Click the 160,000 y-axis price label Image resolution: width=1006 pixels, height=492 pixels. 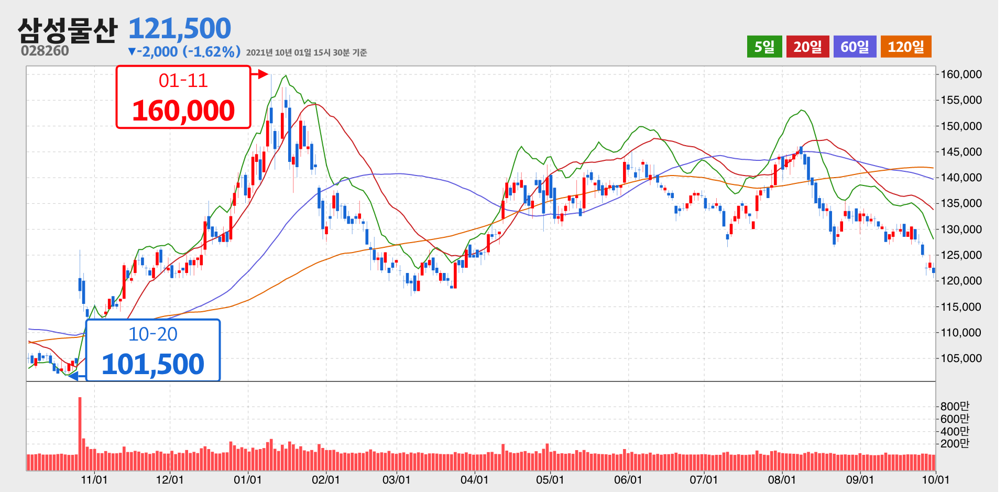[x=961, y=74]
